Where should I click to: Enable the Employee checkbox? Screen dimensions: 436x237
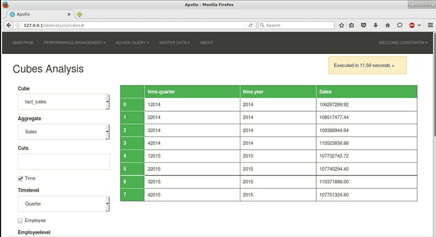[20, 221]
